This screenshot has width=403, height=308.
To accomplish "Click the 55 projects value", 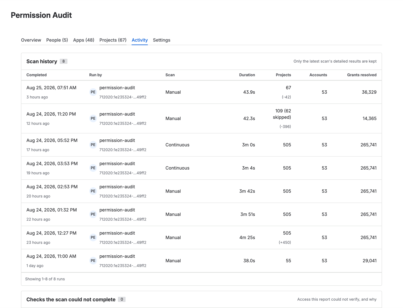I will coord(288,261).
